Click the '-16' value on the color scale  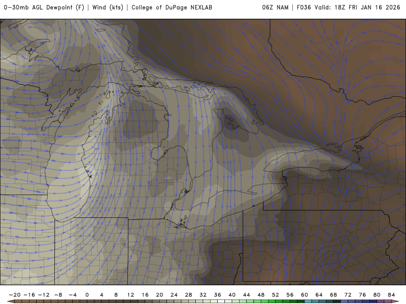pyautogui.click(x=29, y=295)
